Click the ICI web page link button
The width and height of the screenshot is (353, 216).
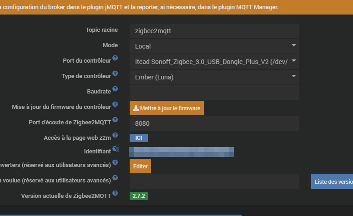coord(139,137)
